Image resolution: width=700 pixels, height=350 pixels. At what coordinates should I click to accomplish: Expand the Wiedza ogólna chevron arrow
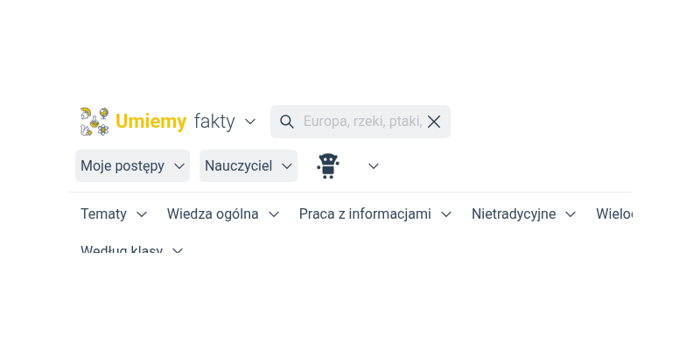point(274,214)
